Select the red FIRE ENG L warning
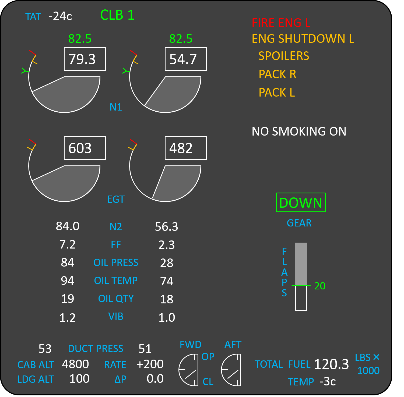 281,23
